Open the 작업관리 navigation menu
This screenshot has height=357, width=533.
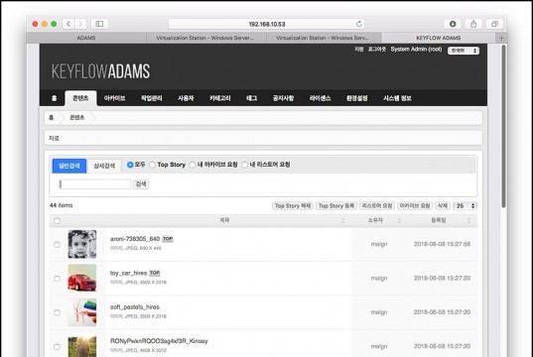[152, 98]
